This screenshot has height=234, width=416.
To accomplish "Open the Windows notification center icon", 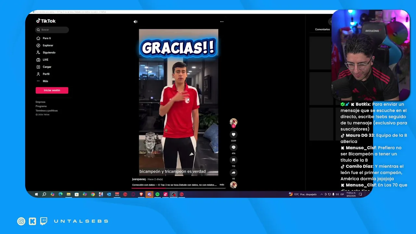I will coord(360,194).
